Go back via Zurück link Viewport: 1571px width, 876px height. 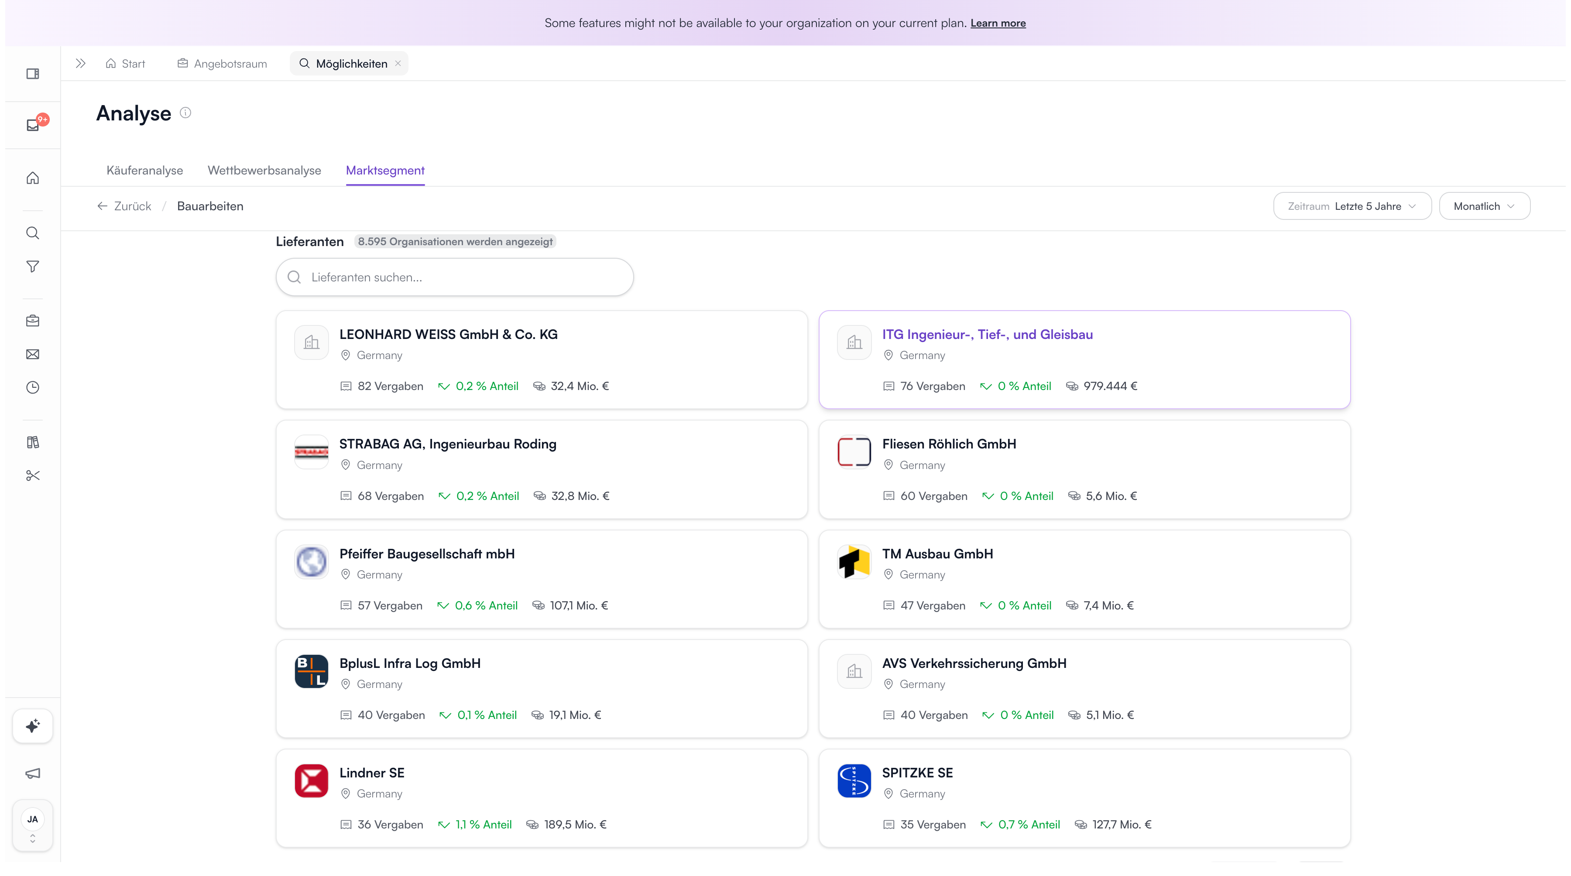click(124, 206)
